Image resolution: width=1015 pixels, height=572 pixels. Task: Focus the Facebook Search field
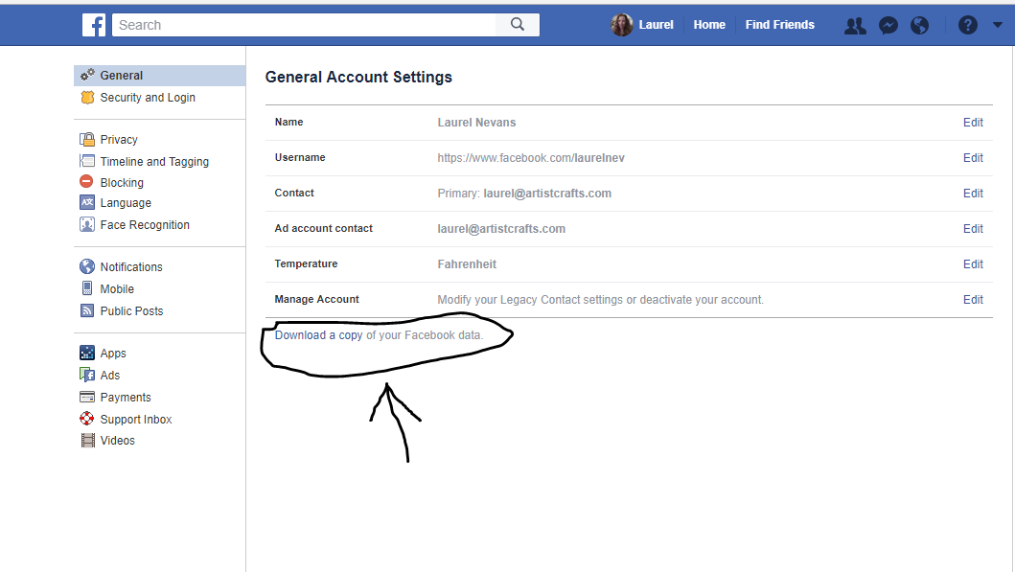[x=304, y=25]
